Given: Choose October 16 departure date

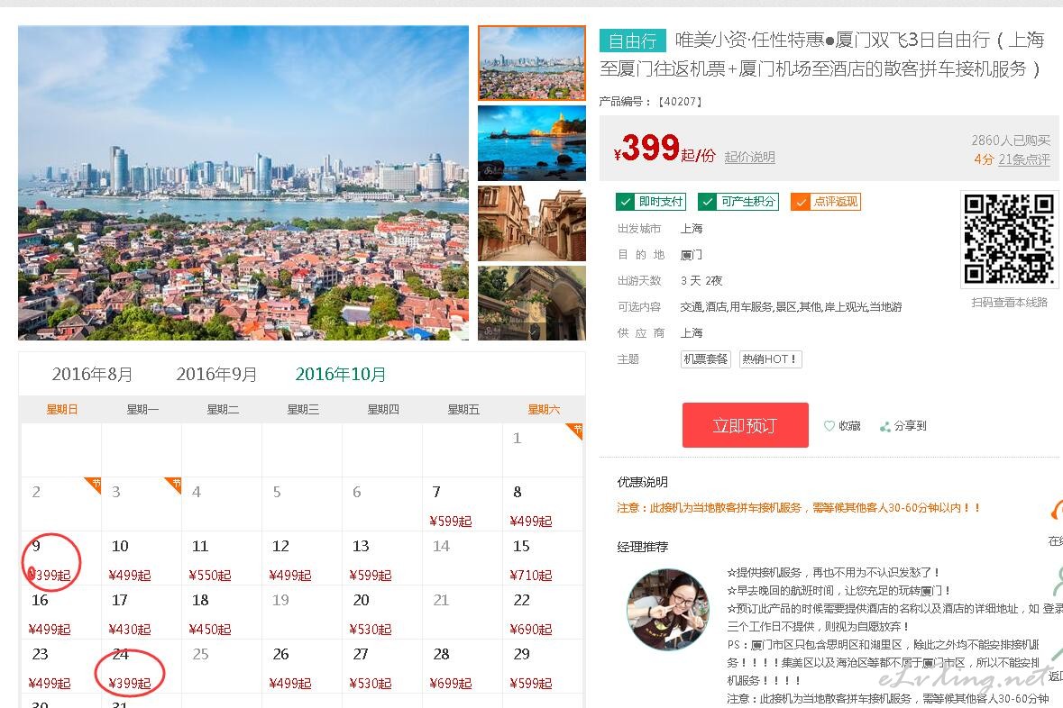Looking at the screenshot, I should 61,613.
